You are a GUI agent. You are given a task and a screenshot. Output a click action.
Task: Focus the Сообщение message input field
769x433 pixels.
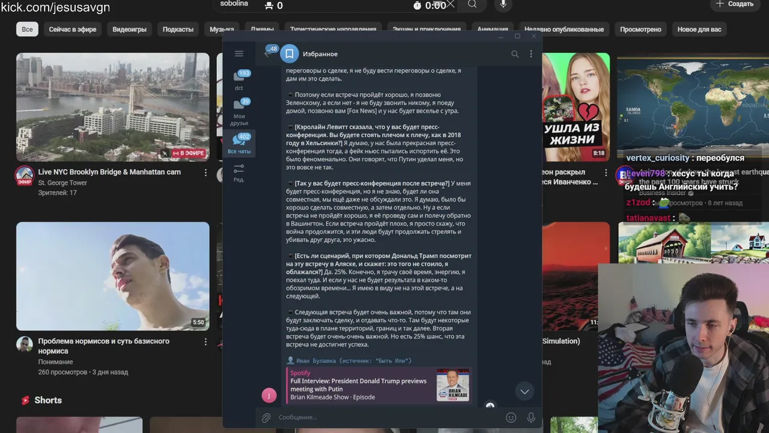pyautogui.click(x=388, y=417)
